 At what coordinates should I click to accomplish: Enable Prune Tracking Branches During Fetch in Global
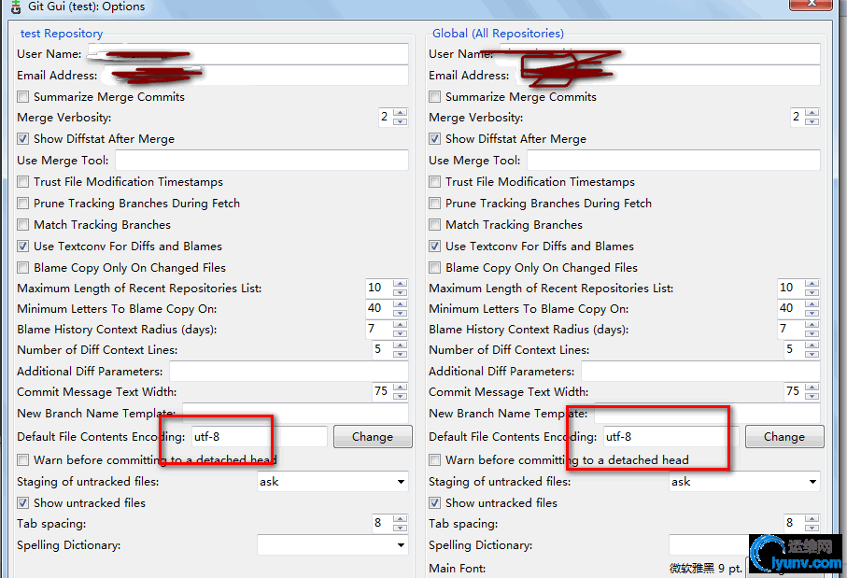pos(434,204)
